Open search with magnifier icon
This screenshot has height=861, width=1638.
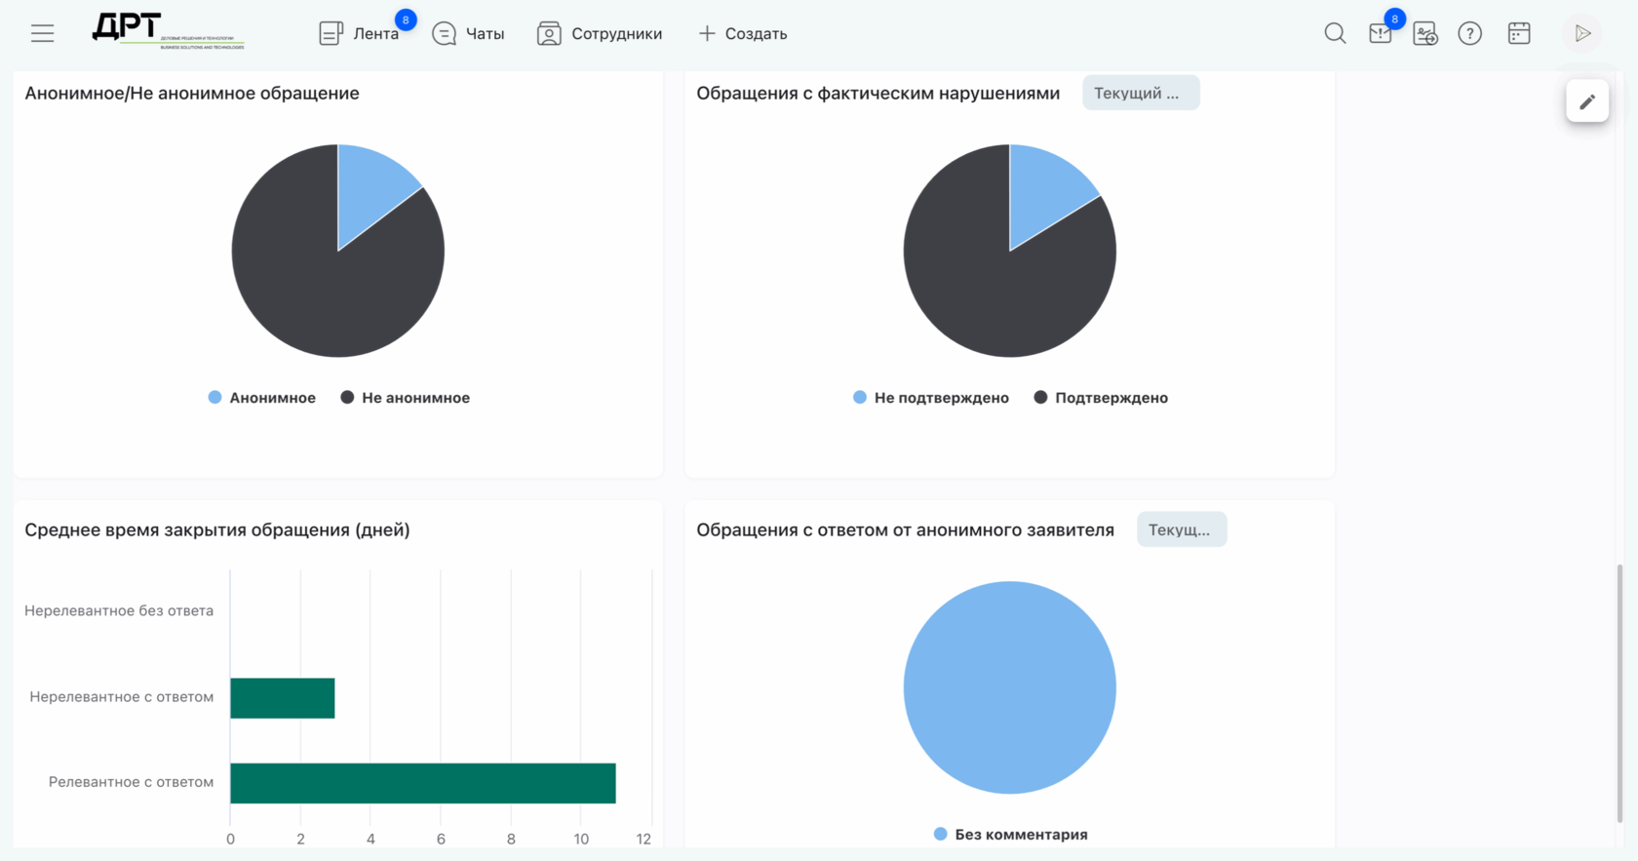pyautogui.click(x=1335, y=33)
